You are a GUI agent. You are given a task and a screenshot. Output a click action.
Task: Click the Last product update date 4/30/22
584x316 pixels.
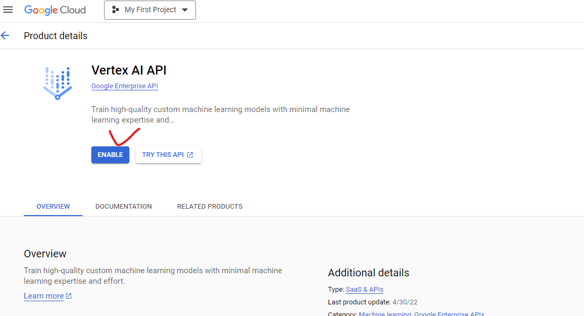(405, 302)
